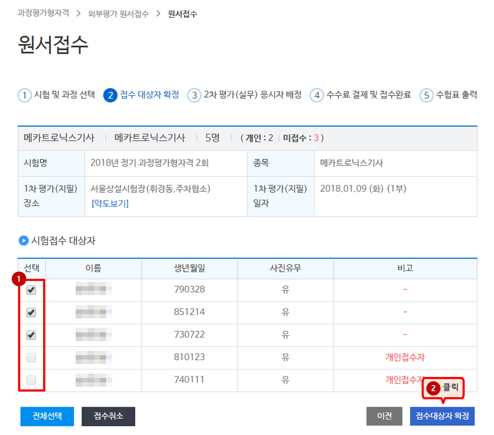Click the 비고 column header

(x=405, y=268)
